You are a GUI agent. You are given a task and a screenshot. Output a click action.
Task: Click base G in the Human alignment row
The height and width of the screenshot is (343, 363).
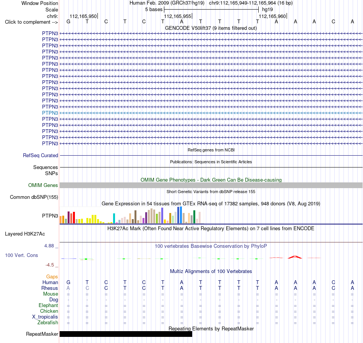pos(68,282)
